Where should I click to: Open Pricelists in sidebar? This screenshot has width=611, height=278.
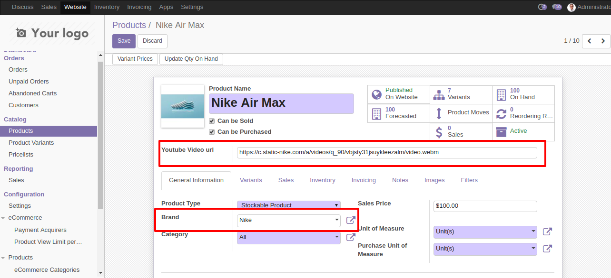21,155
